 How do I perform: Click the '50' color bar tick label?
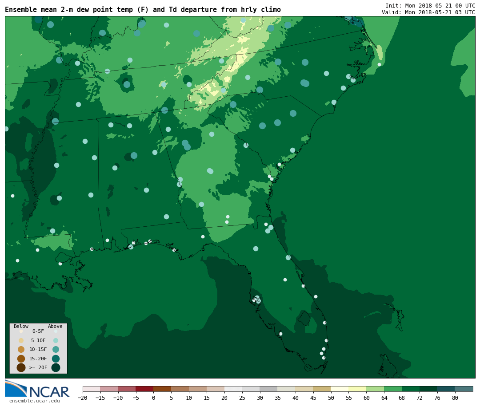(x=331, y=398)
